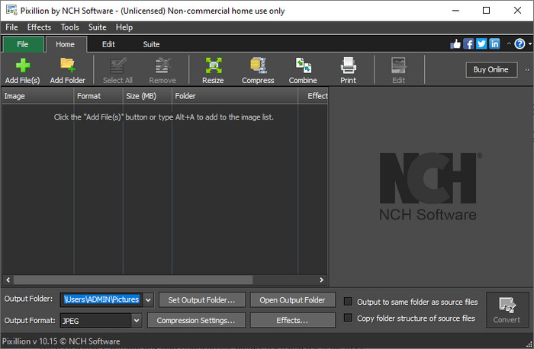Click the Facebook share icon

(468, 44)
